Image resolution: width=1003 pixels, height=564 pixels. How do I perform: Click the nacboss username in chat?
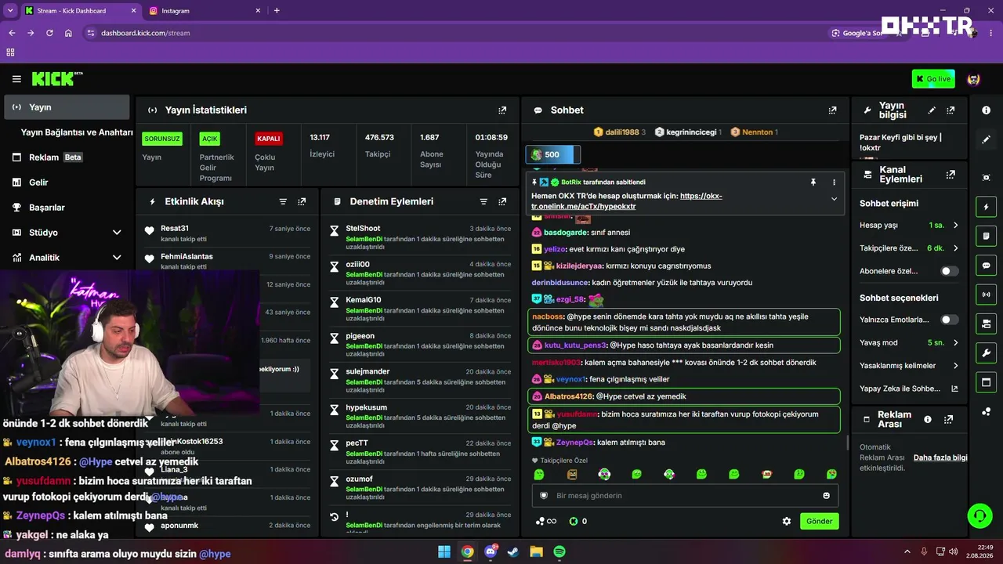click(x=548, y=316)
